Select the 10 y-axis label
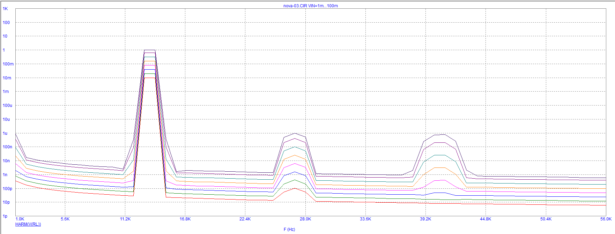615x234 pixels. [5, 36]
